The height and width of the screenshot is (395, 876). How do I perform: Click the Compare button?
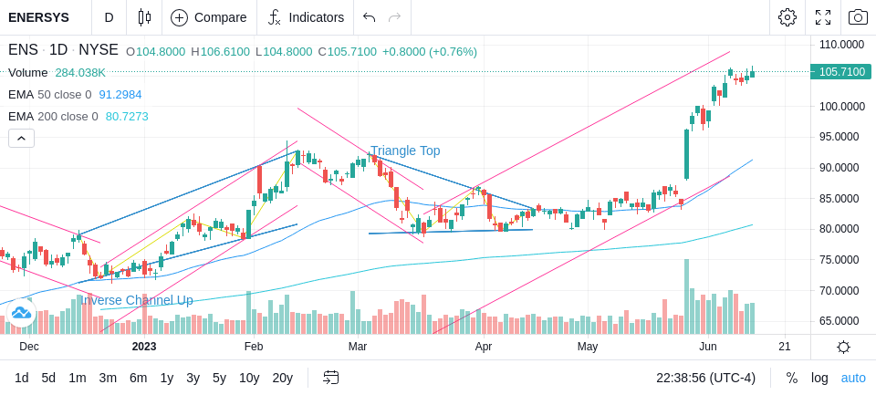coord(209,17)
